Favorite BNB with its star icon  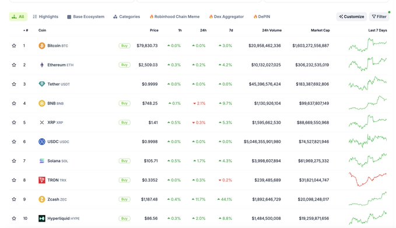pyautogui.click(x=14, y=103)
